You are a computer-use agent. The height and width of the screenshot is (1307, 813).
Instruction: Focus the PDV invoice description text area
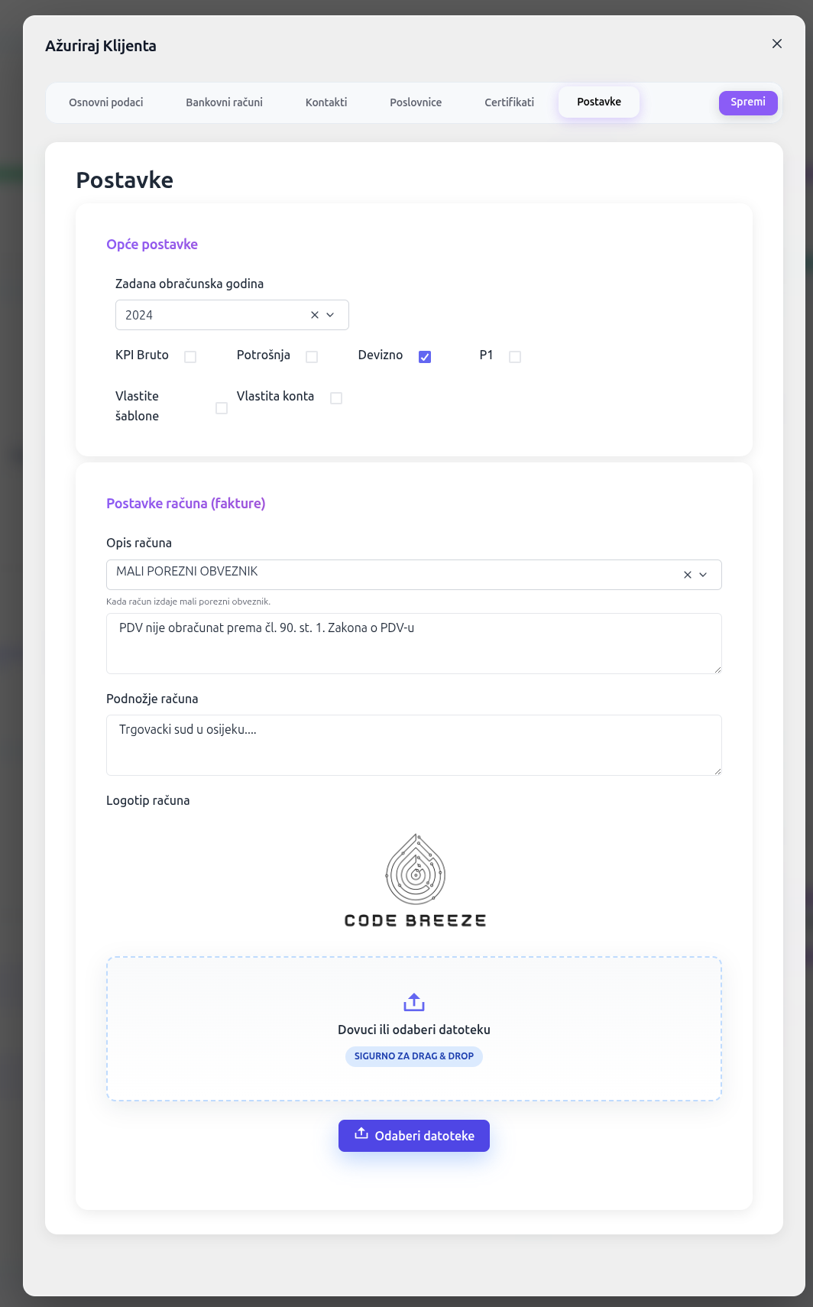(413, 644)
